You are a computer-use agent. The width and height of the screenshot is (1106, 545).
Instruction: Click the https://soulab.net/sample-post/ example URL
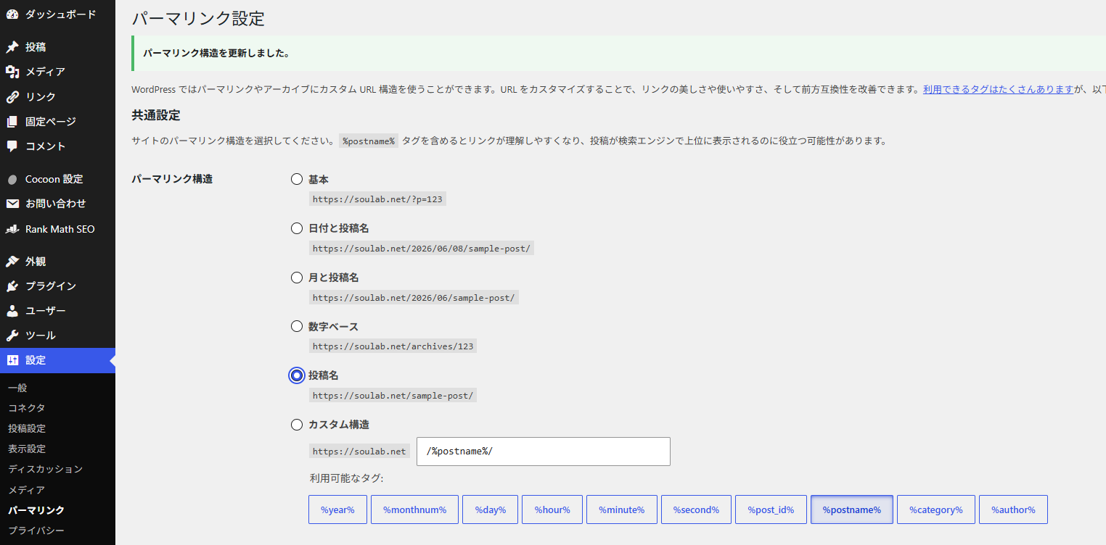pos(393,396)
